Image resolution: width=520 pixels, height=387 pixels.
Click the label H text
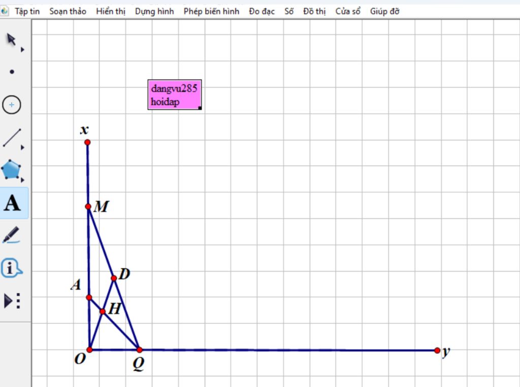click(x=115, y=309)
